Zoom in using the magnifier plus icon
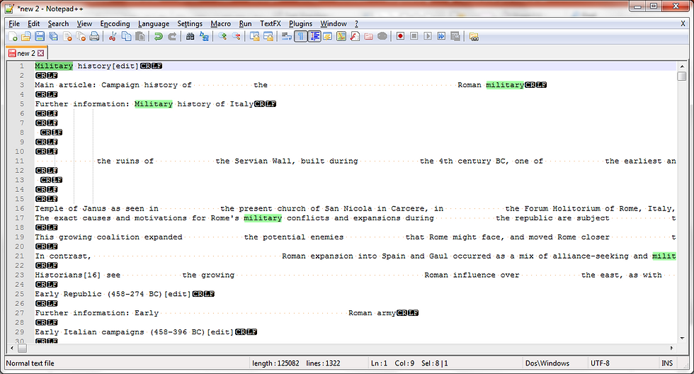This screenshot has width=694, height=374. 222,37
